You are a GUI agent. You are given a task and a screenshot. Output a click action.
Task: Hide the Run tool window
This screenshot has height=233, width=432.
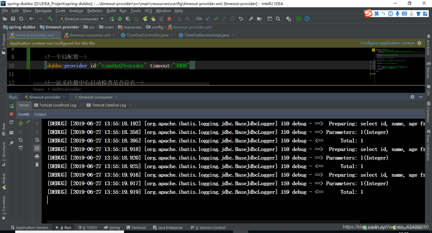coord(421,97)
